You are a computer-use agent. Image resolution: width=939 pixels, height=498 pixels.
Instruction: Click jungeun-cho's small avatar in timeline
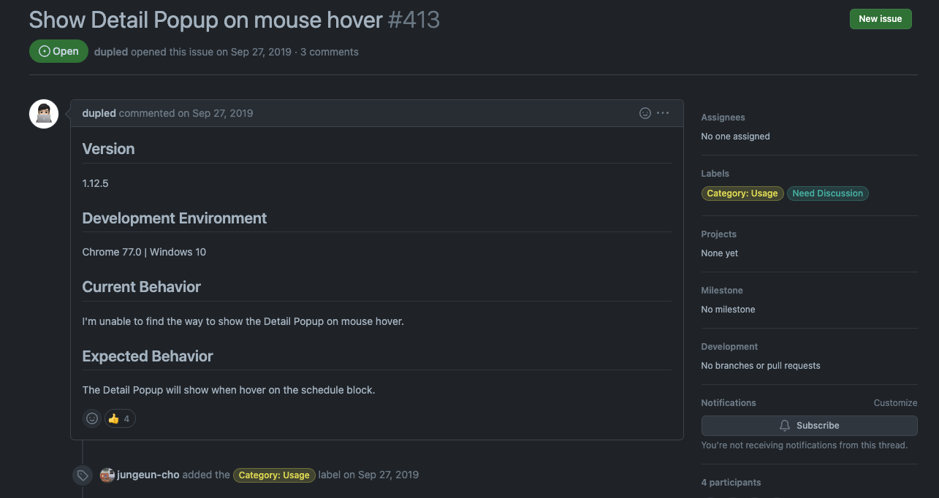tap(107, 475)
